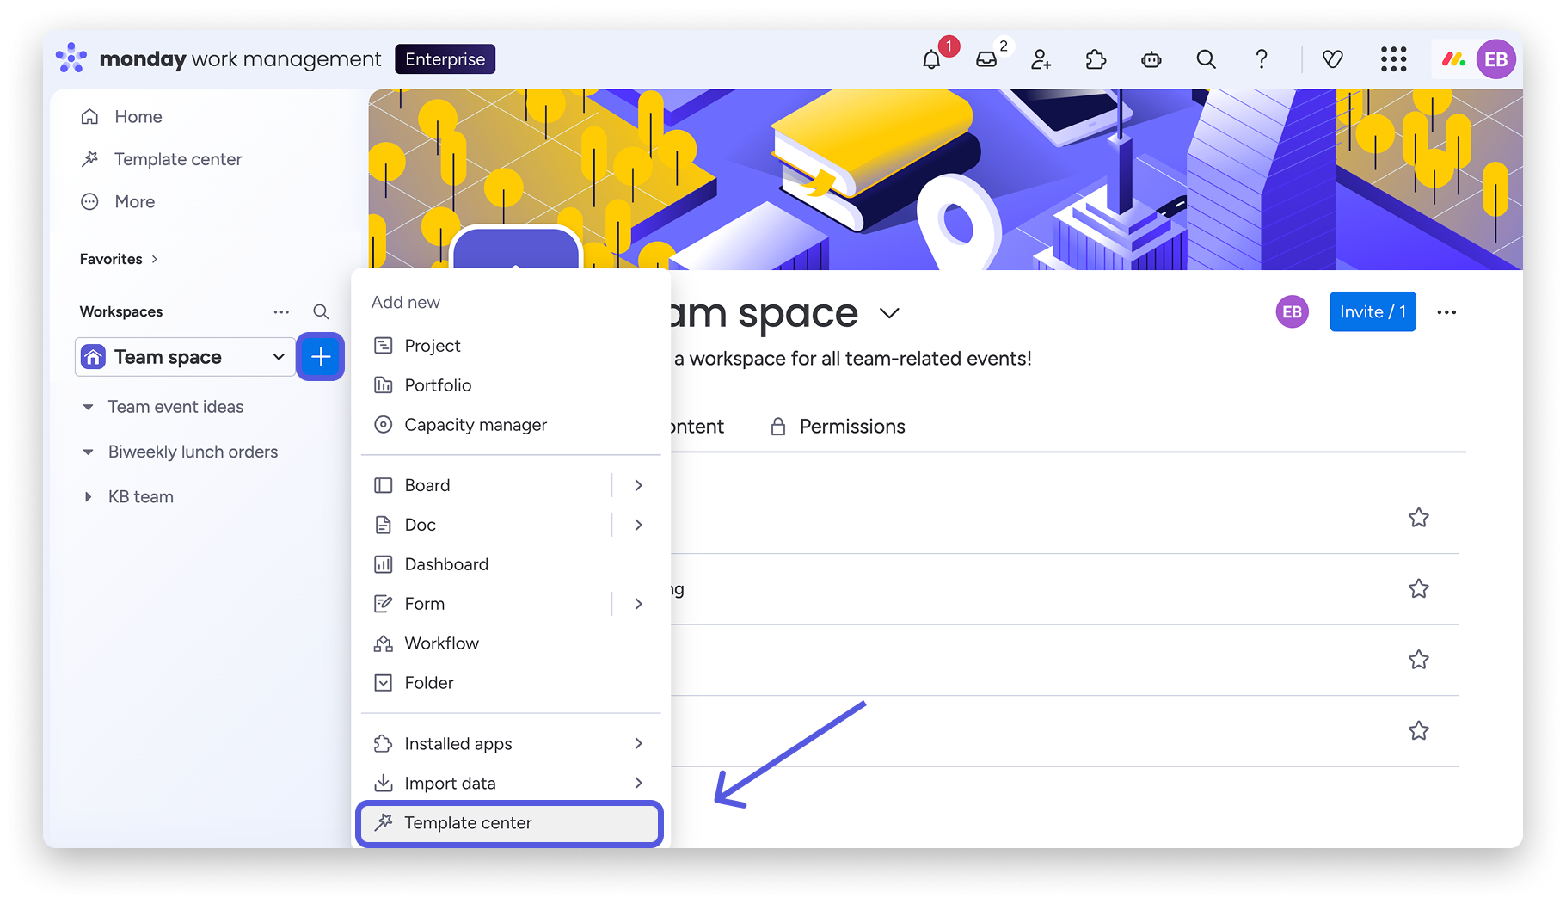Open the notifications bell

[931, 59]
